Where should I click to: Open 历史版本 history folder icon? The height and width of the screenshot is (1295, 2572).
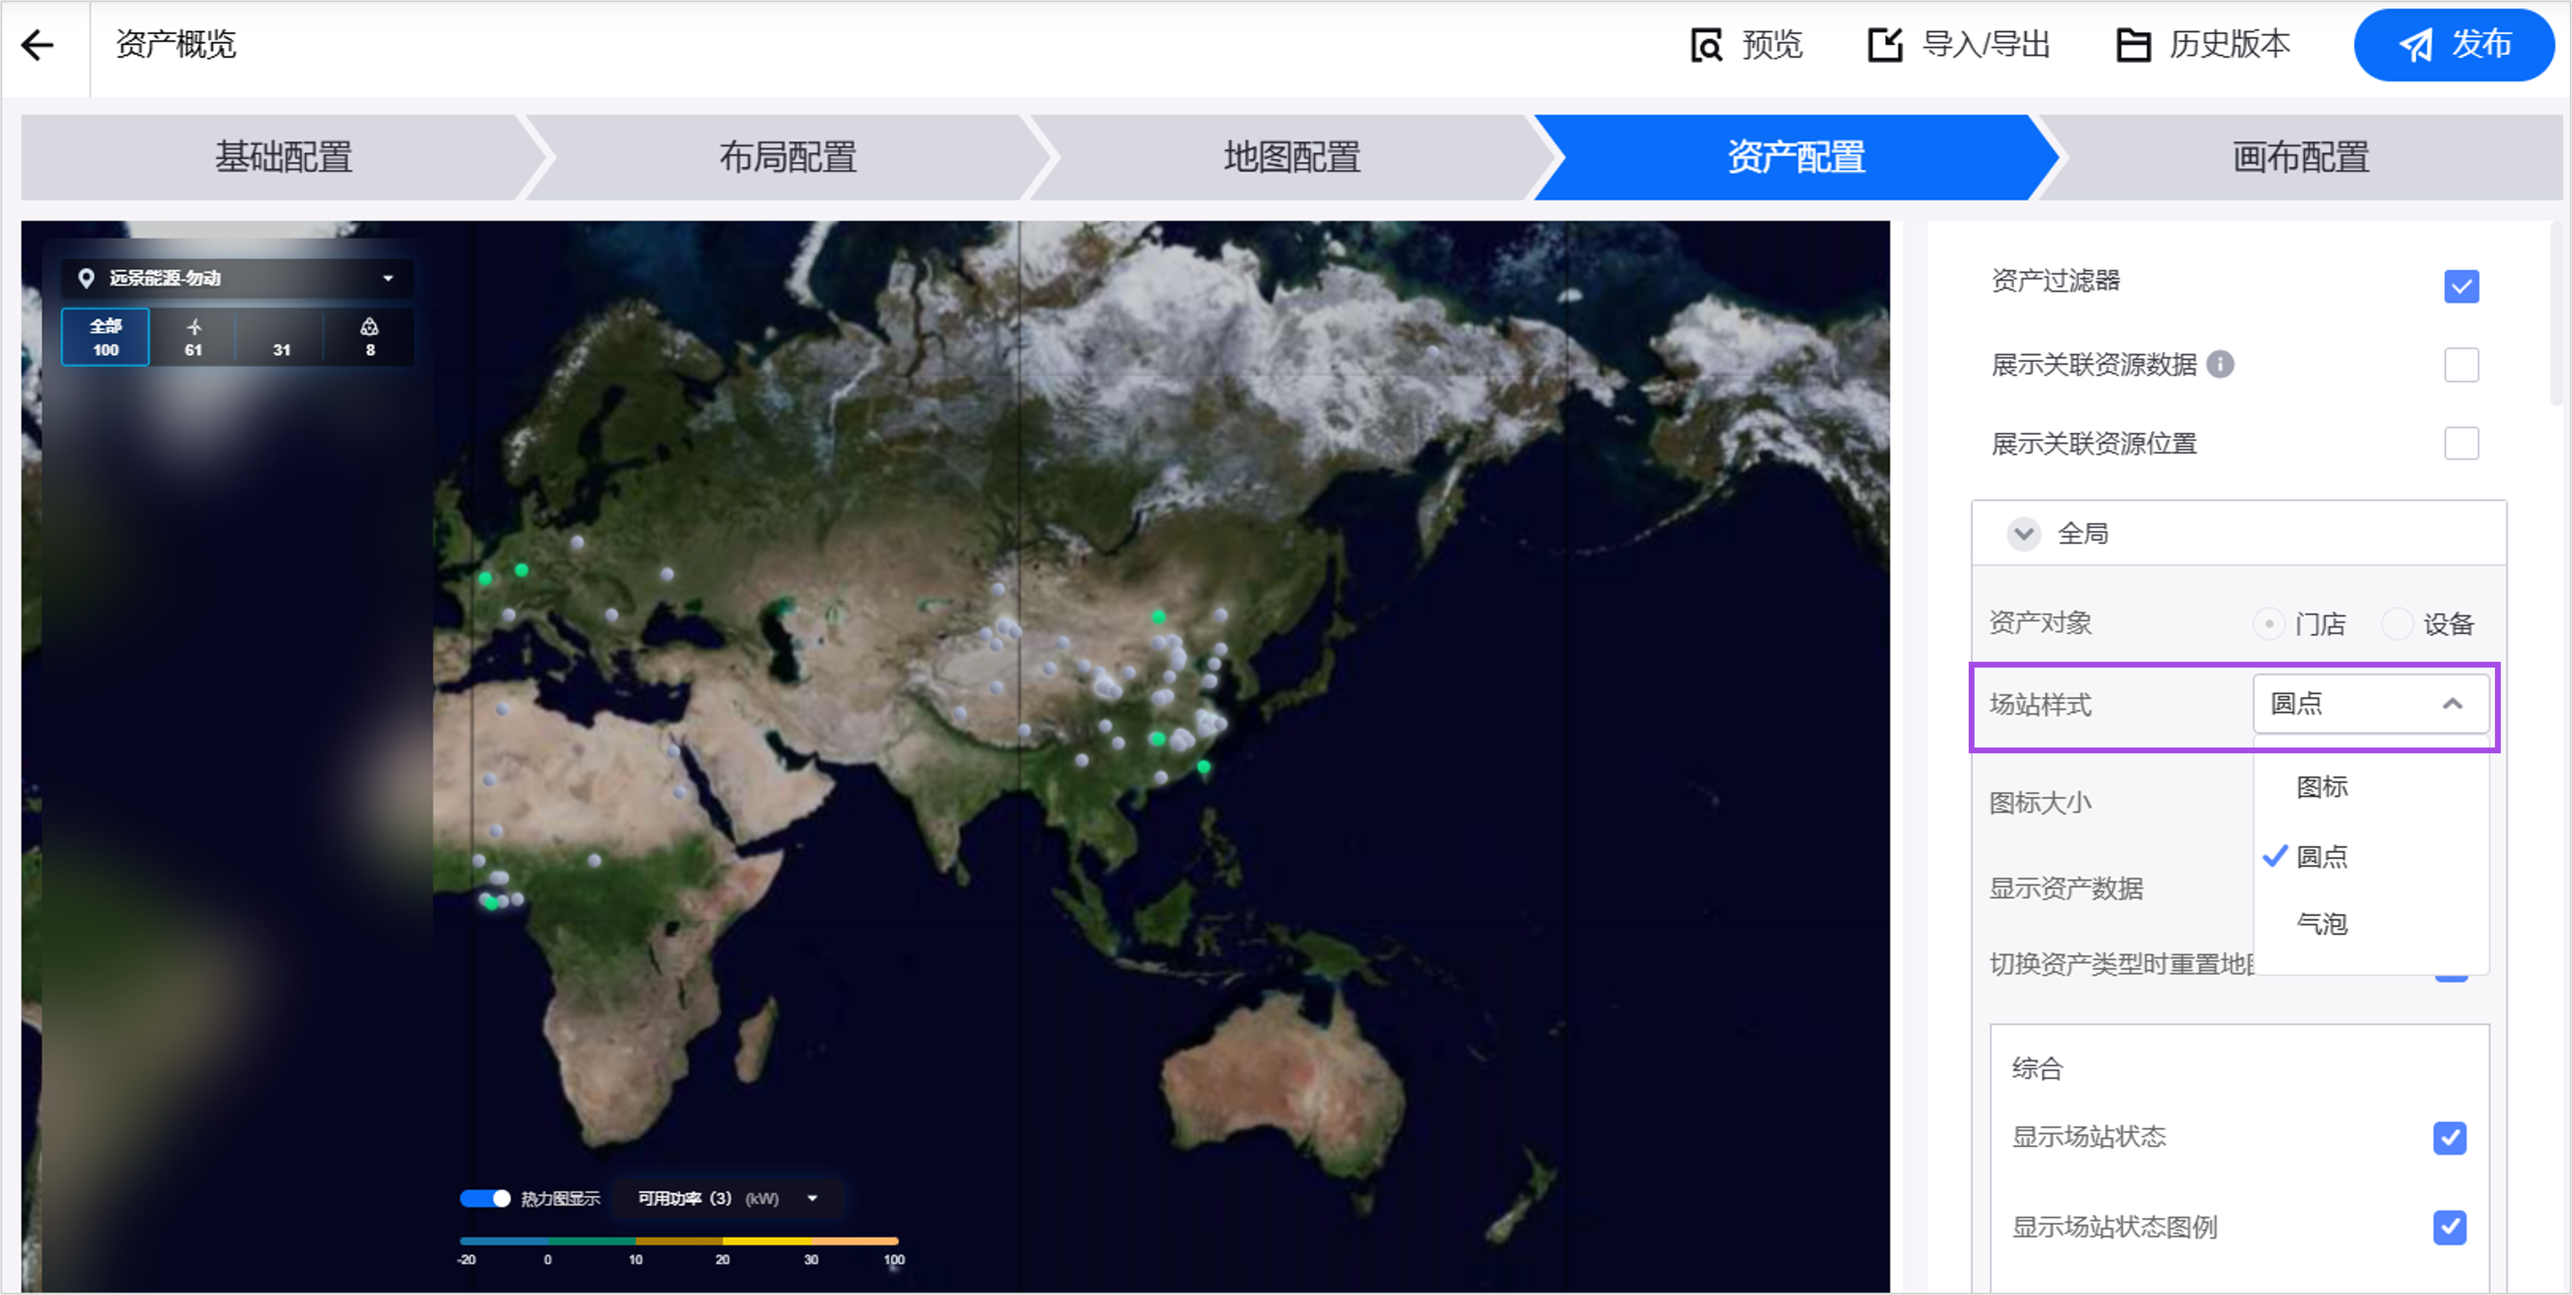(x=2133, y=45)
